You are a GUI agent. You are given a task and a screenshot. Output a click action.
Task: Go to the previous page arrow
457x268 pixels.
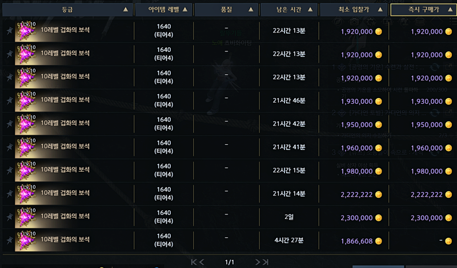202,262
